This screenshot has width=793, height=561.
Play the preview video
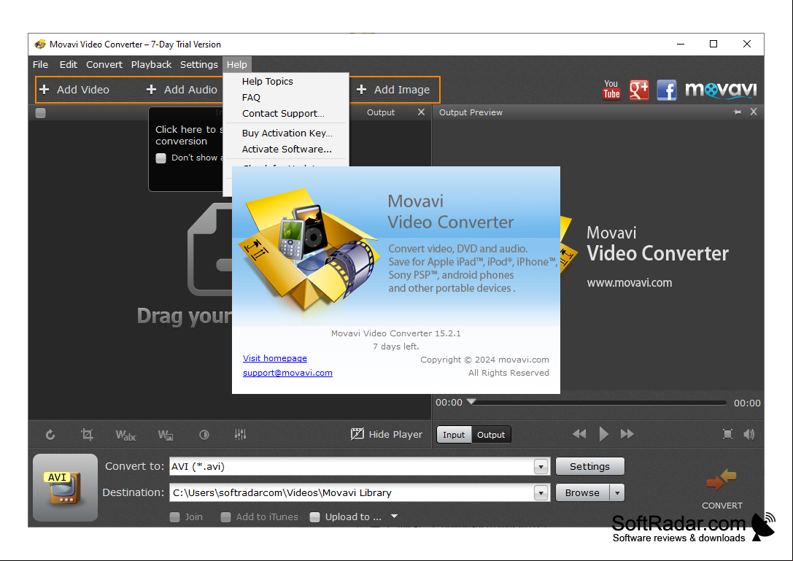[x=603, y=434]
